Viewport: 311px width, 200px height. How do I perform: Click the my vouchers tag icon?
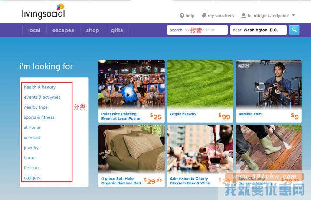coord(204,16)
